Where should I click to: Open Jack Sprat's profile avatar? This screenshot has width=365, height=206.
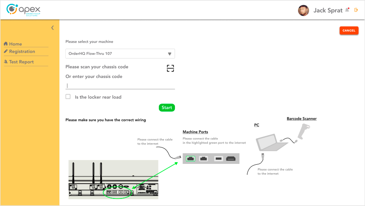[x=303, y=11]
